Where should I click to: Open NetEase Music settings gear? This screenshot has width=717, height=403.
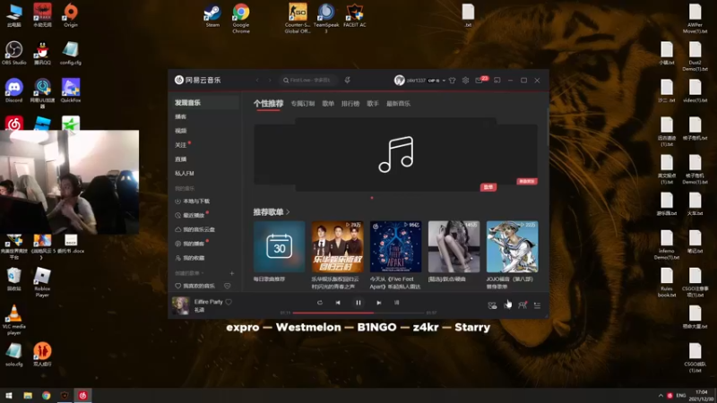click(465, 81)
